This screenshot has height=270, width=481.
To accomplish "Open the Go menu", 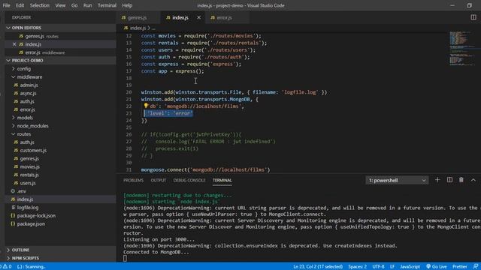I will pos(74,5).
